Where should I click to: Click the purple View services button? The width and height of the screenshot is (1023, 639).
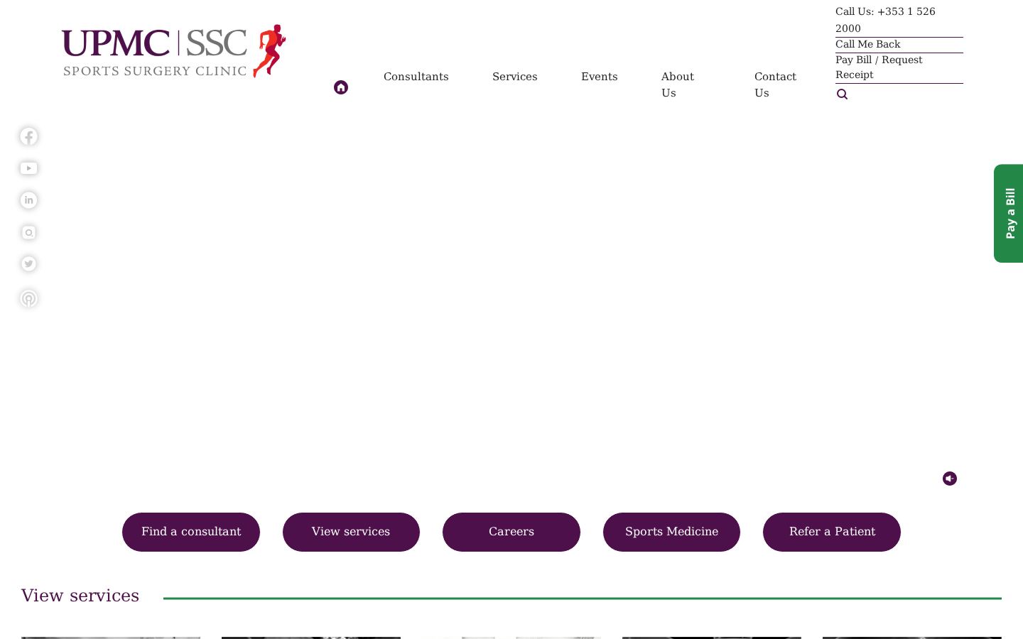point(351,532)
